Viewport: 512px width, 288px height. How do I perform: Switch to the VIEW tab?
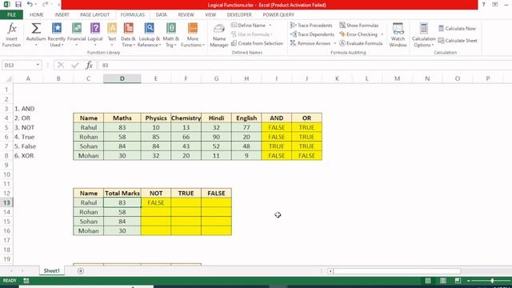210,14
